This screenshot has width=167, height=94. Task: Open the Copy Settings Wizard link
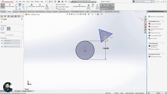click(156, 36)
